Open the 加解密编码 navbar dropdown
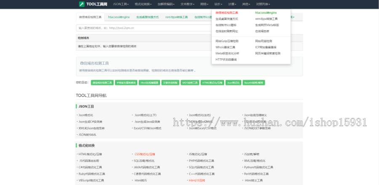This screenshot has height=185, width=379. [x=166, y=4]
